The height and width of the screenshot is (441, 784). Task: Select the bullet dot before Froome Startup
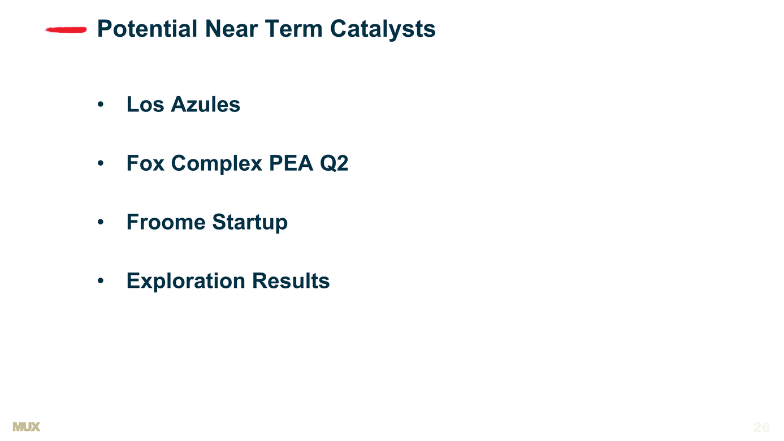pyautogui.click(x=101, y=222)
